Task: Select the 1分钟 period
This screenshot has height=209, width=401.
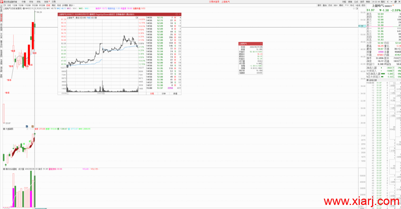Action: tap(15, 5)
